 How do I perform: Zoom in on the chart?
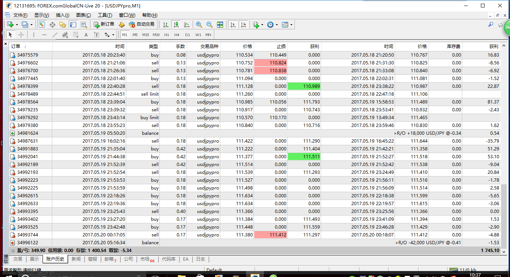coord(199,25)
